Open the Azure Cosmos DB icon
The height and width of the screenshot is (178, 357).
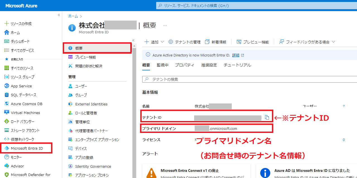point(7,104)
